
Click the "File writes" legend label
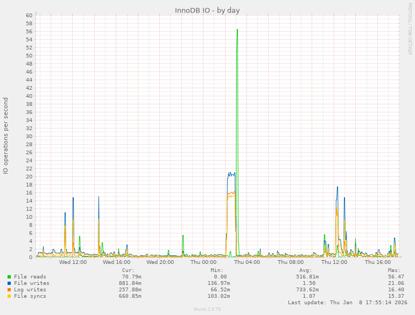coord(32,283)
